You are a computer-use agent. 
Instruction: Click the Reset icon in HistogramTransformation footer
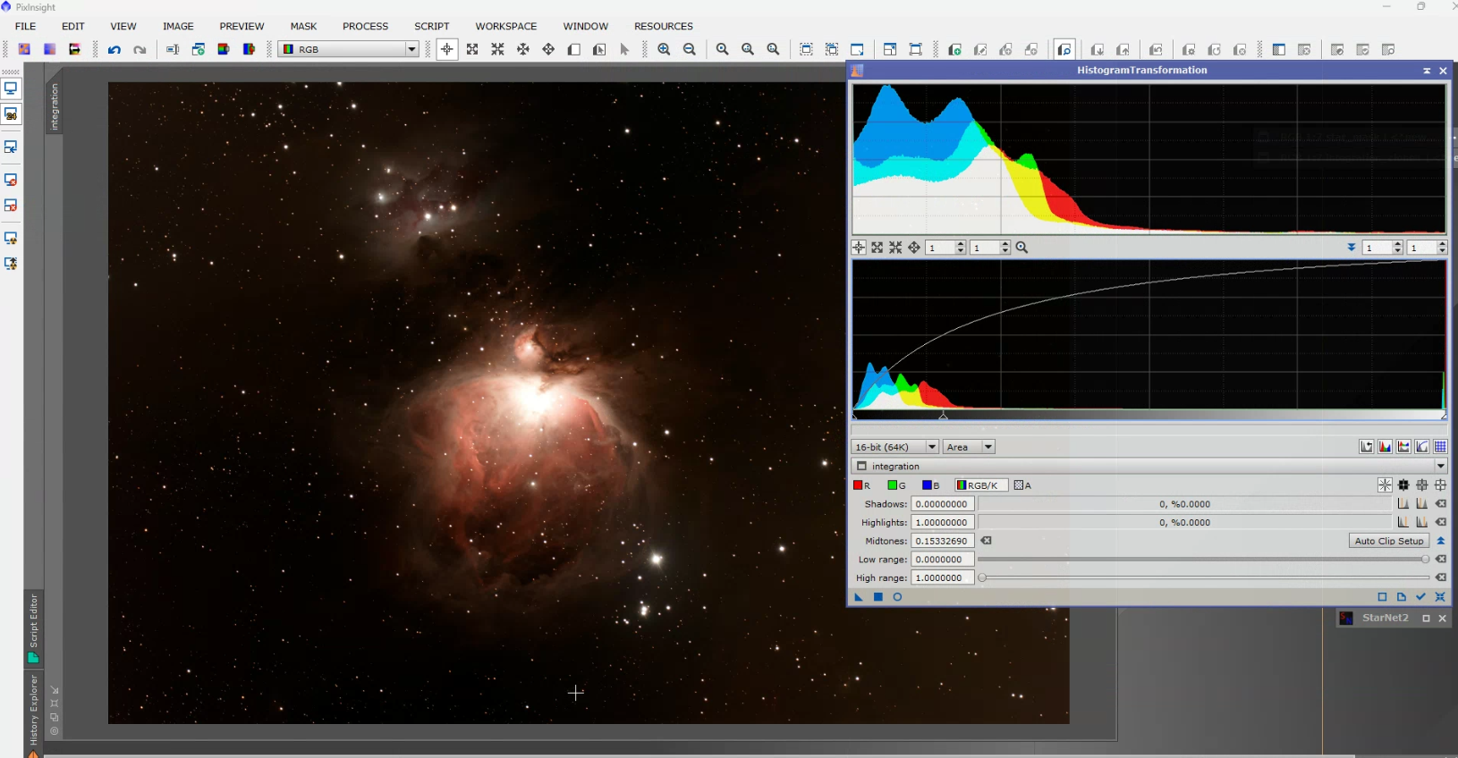click(1440, 597)
